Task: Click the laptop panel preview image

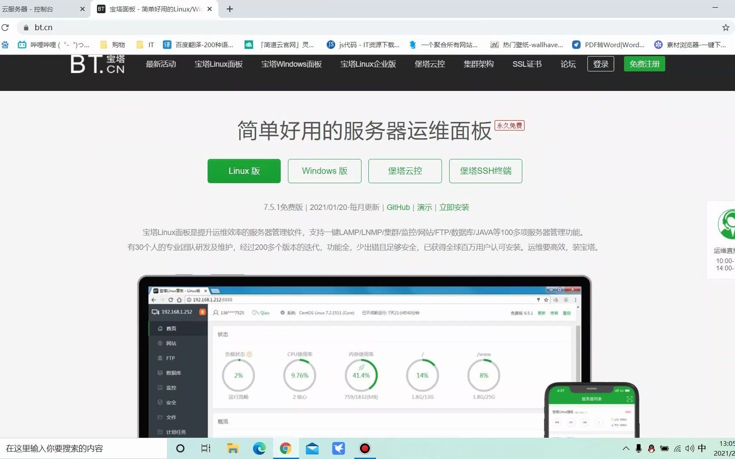Action: [x=365, y=357]
